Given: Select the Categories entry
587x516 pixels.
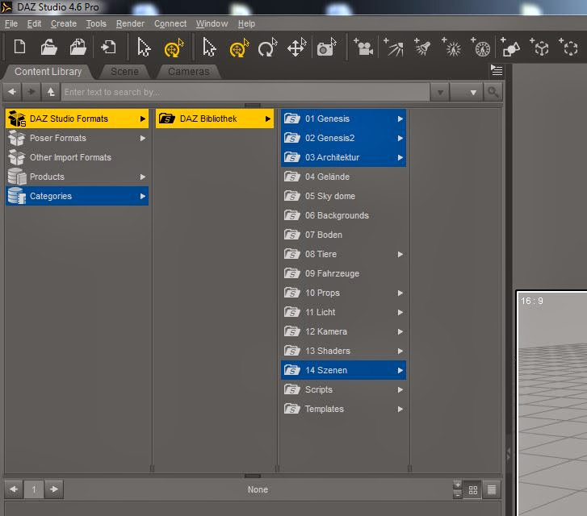Looking at the screenshot, I should pyautogui.click(x=78, y=196).
